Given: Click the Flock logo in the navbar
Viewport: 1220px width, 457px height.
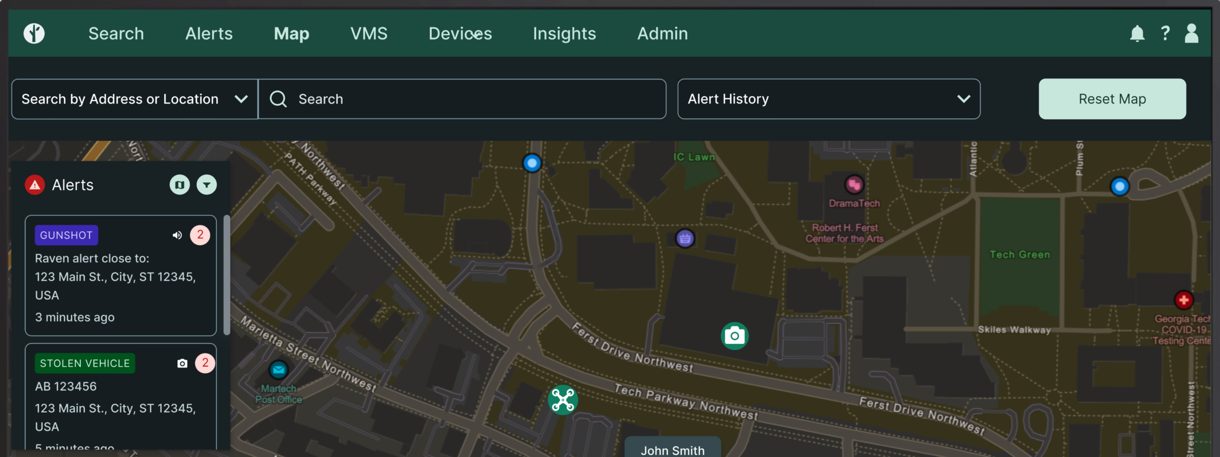Looking at the screenshot, I should click(x=34, y=34).
